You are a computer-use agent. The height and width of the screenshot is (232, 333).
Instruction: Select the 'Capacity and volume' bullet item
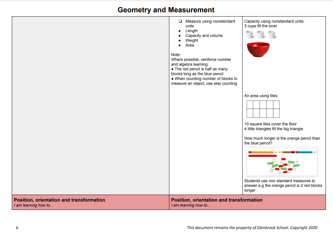click(204, 36)
